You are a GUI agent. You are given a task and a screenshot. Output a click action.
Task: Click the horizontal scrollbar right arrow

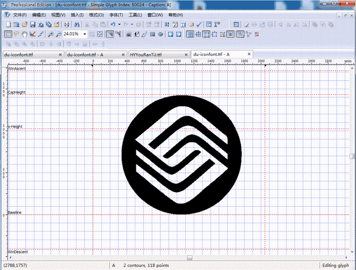coord(346,258)
